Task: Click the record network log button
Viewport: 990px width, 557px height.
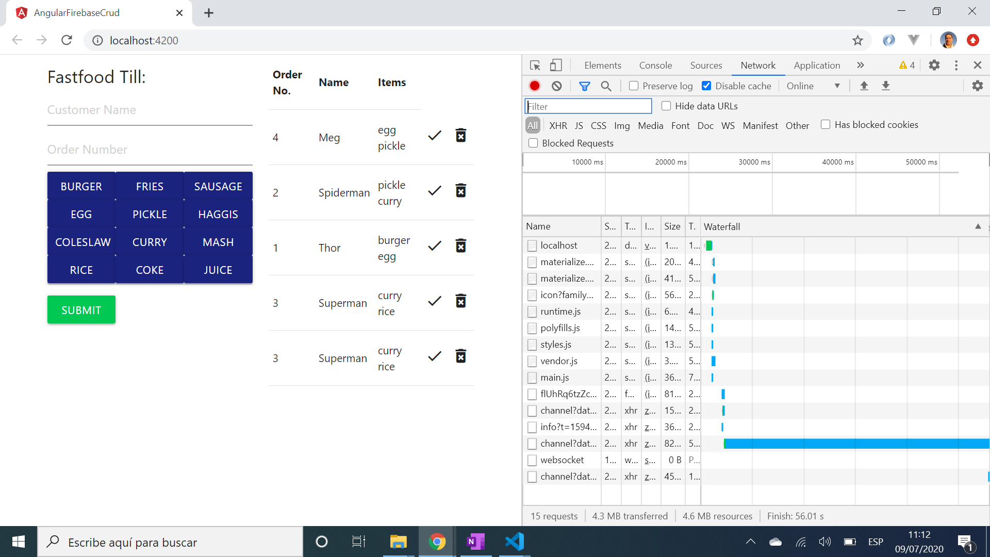Action: 535,86
